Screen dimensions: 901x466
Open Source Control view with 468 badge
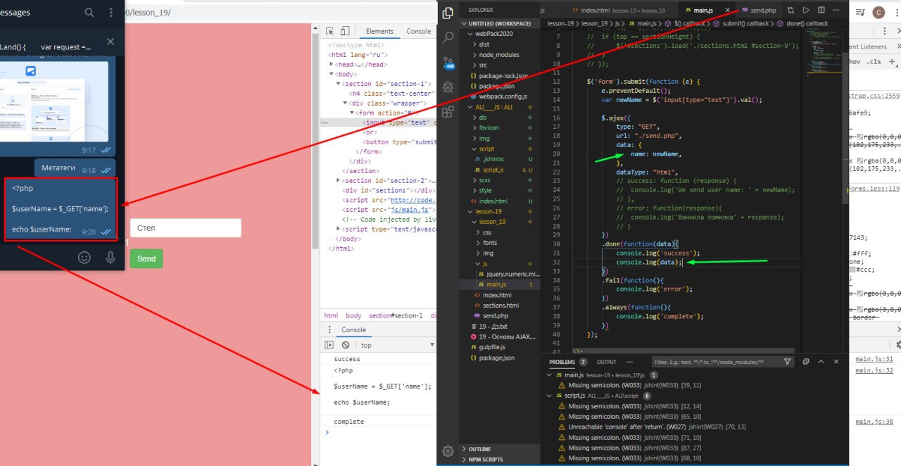pos(448,63)
